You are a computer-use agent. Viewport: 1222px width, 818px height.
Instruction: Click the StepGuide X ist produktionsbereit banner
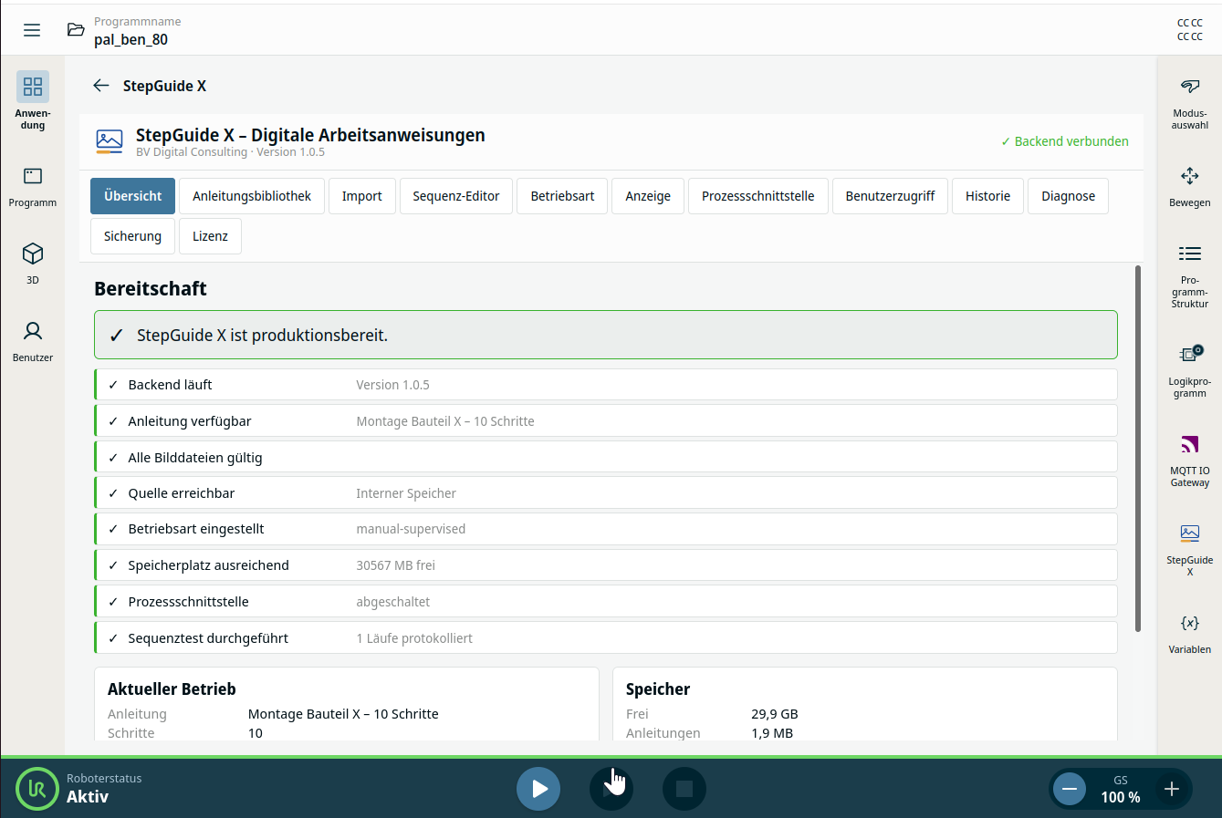click(x=606, y=335)
